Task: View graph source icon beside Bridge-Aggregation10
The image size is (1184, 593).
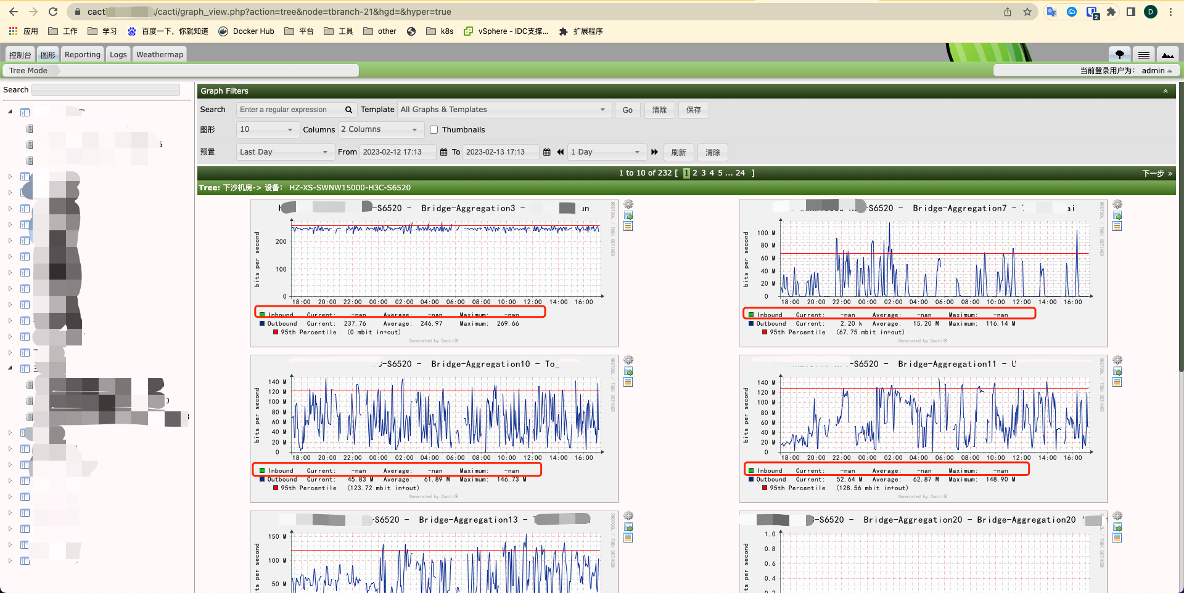Action: click(628, 381)
